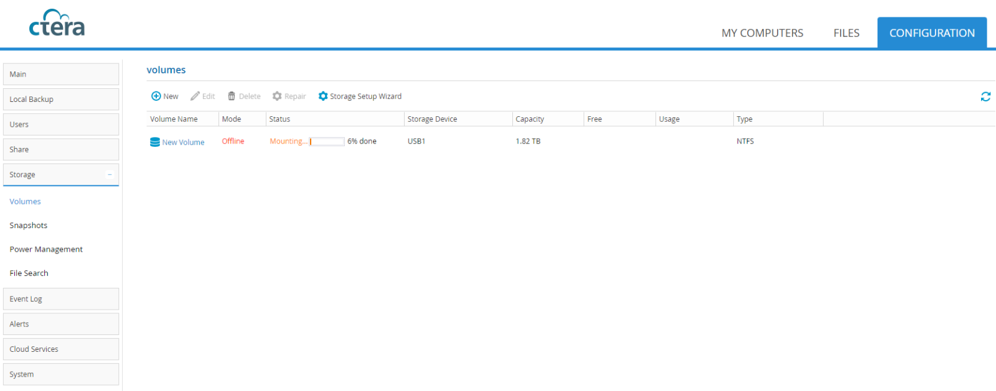Sort by Usage column header
This screenshot has width=996, height=391.
(x=695, y=119)
